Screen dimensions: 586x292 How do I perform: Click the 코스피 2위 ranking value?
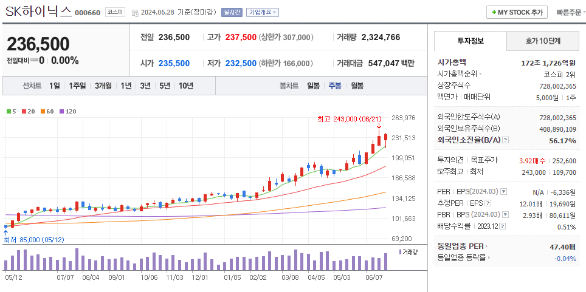[x=560, y=74]
